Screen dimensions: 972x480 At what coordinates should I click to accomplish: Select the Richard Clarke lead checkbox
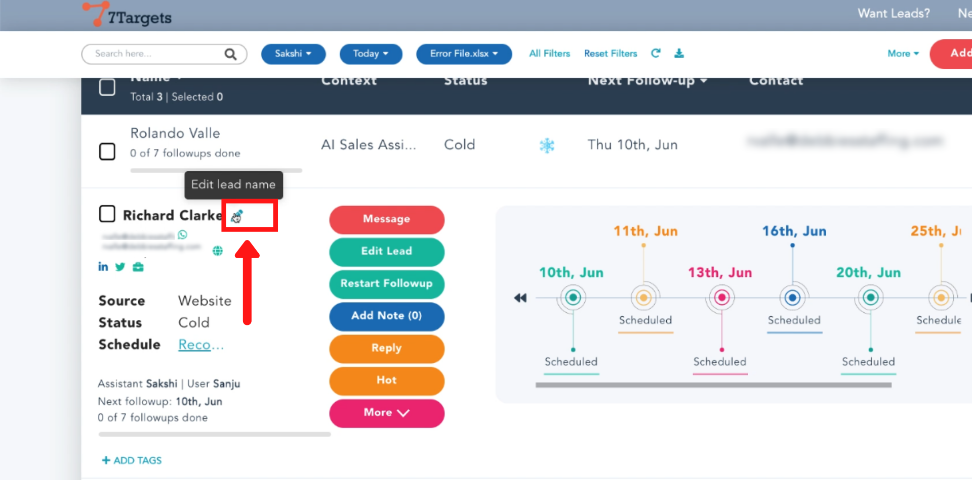107,214
